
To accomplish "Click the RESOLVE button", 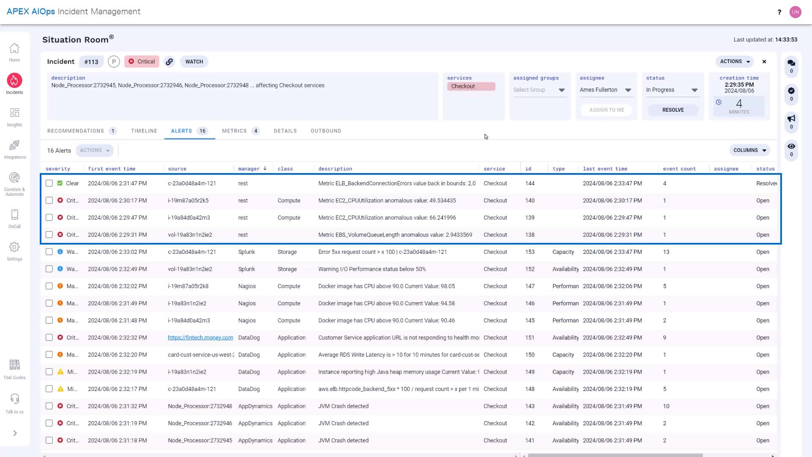I will (673, 110).
